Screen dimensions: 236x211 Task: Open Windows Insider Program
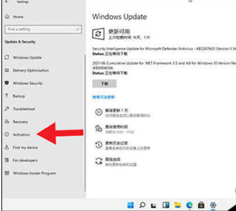tap(30, 173)
